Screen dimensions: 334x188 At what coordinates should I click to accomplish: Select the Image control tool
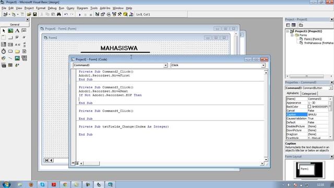click(17, 58)
